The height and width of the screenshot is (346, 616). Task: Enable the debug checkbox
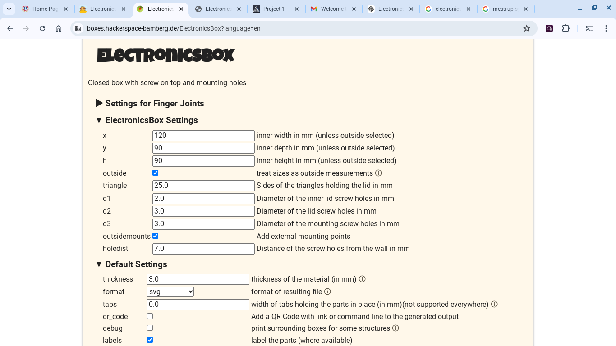pyautogui.click(x=150, y=328)
